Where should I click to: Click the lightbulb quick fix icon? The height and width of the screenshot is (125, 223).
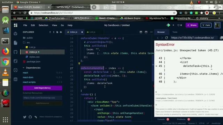(x=79, y=64)
